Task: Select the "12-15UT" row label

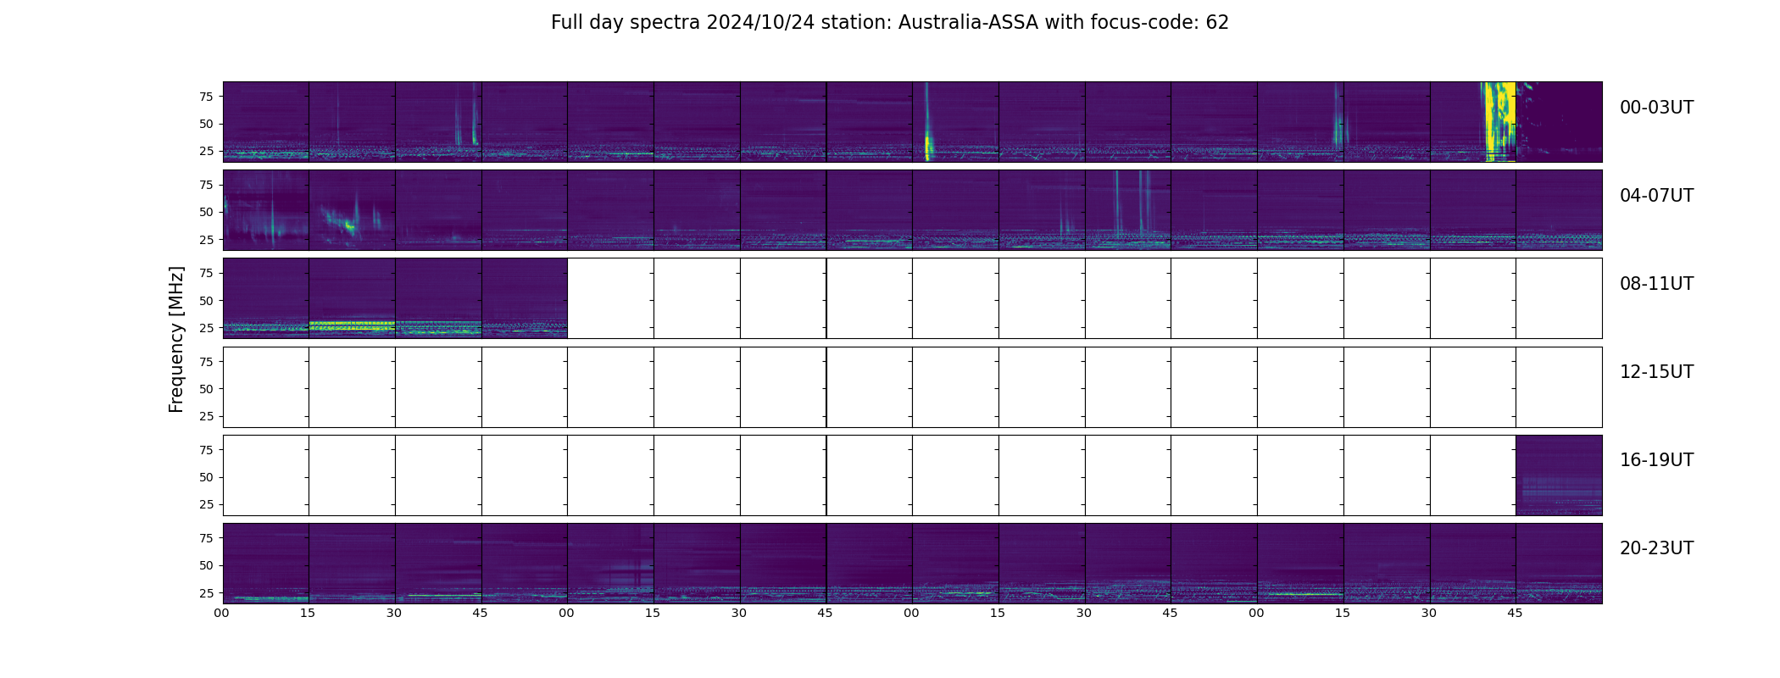Action: 1656,372
